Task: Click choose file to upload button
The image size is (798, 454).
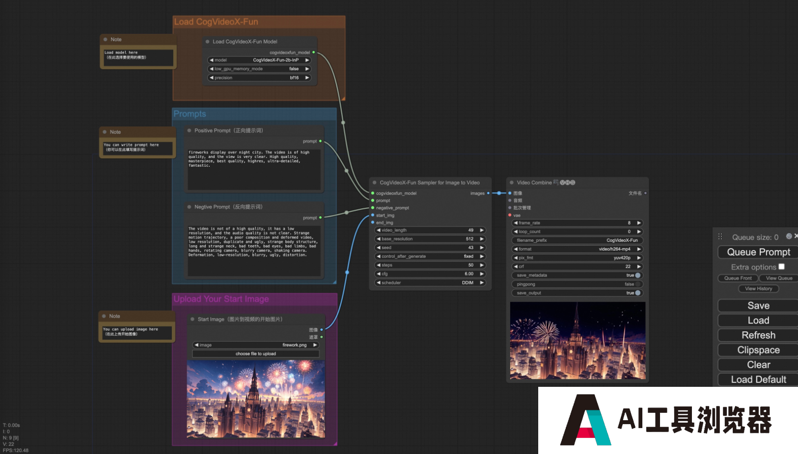Action: click(255, 354)
